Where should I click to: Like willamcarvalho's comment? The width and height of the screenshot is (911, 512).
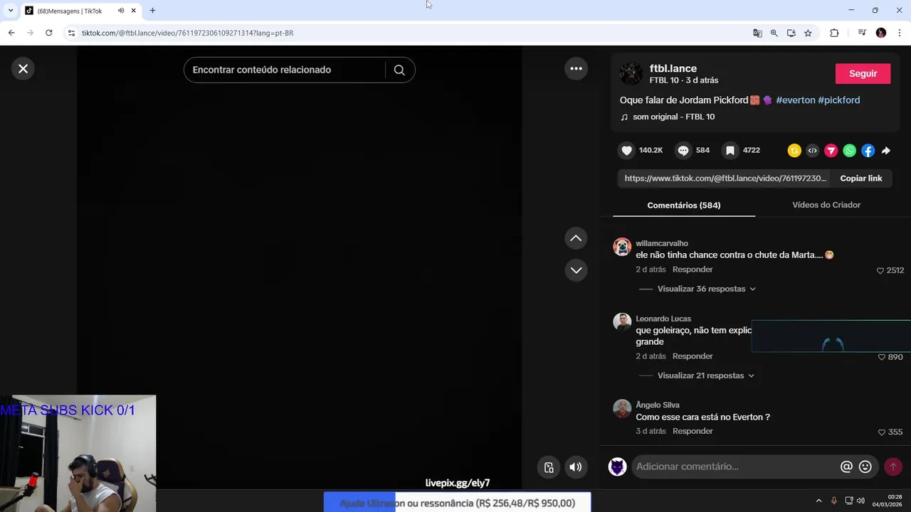(880, 271)
